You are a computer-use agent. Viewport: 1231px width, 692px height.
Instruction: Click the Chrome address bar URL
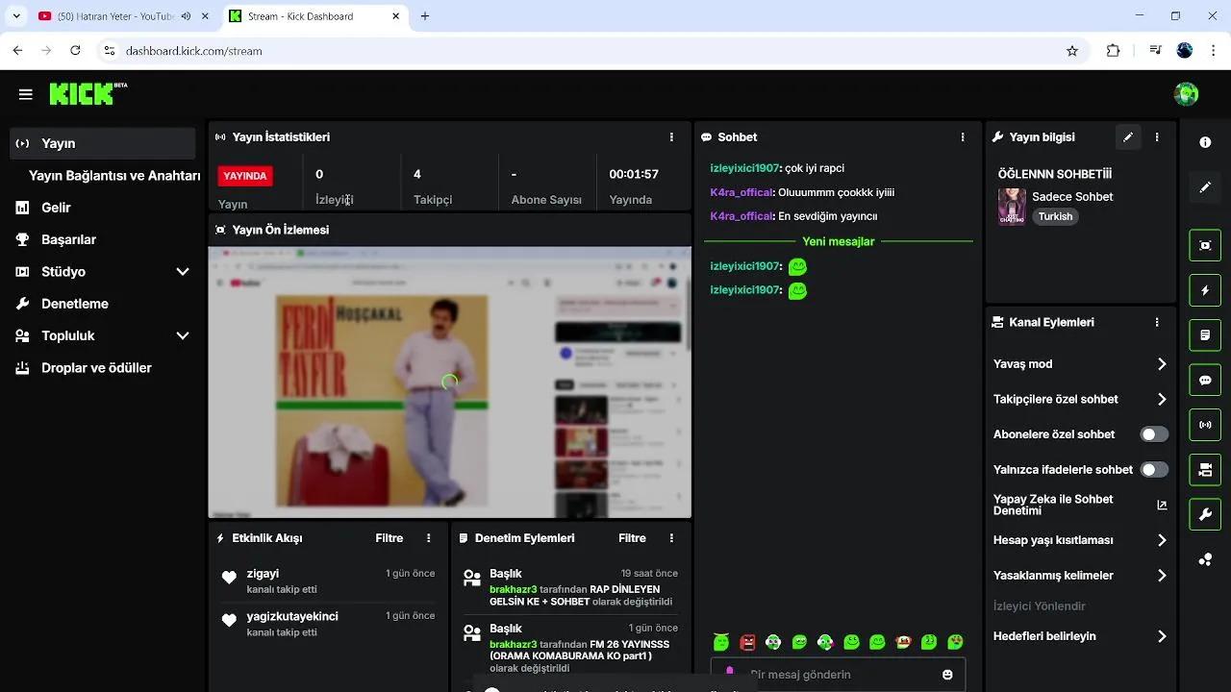click(x=193, y=51)
